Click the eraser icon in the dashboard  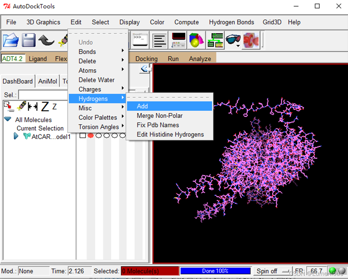click(21, 106)
